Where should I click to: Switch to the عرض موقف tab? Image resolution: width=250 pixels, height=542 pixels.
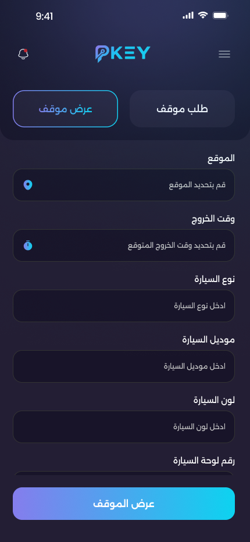click(65, 109)
